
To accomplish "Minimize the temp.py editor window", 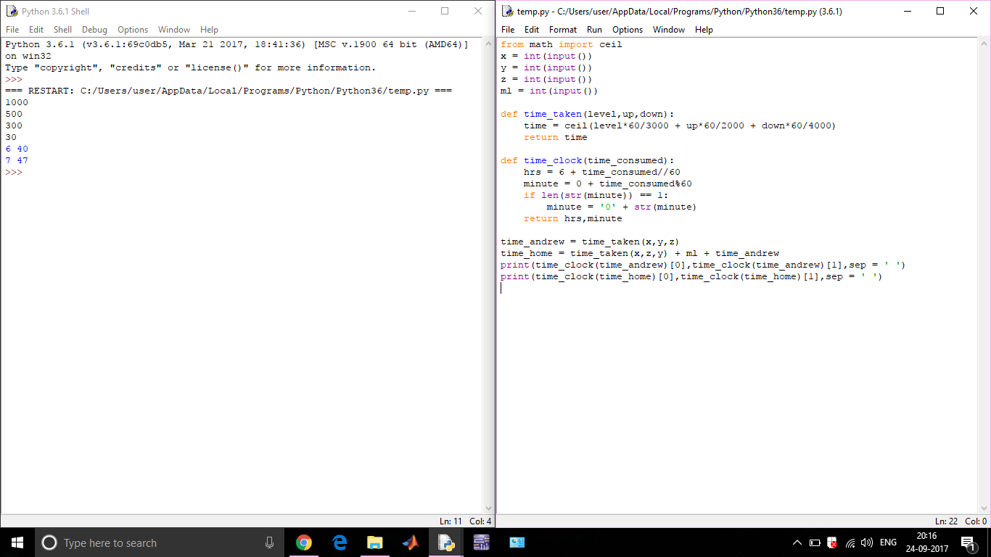I will (x=907, y=12).
